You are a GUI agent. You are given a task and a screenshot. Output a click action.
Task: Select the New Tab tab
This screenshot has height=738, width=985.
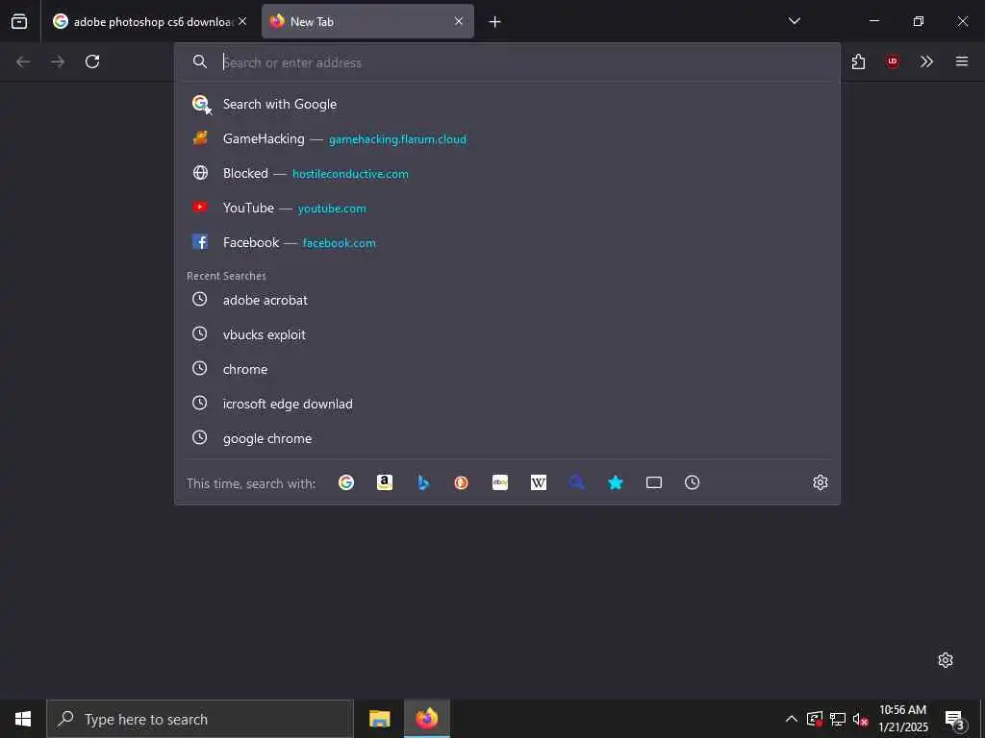(x=367, y=21)
